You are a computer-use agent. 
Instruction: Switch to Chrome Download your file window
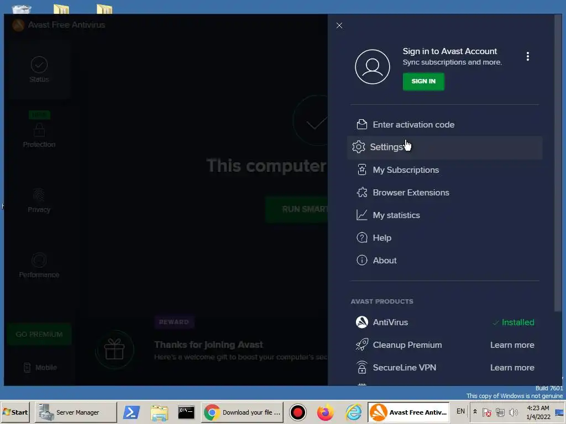[242, 412]
